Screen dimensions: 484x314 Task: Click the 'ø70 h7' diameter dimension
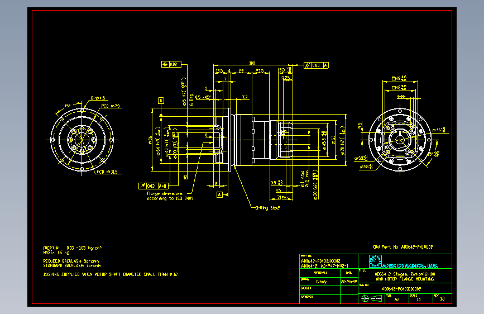click(x=343, y=140)
